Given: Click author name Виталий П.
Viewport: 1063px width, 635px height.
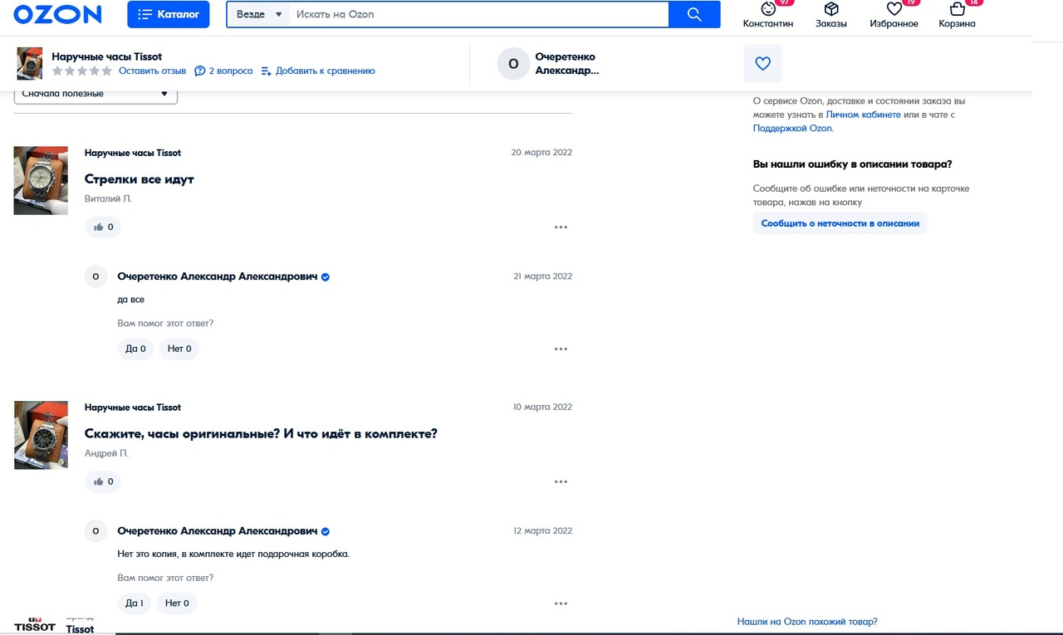Looking at the screenshot, I should click(108, 199).
